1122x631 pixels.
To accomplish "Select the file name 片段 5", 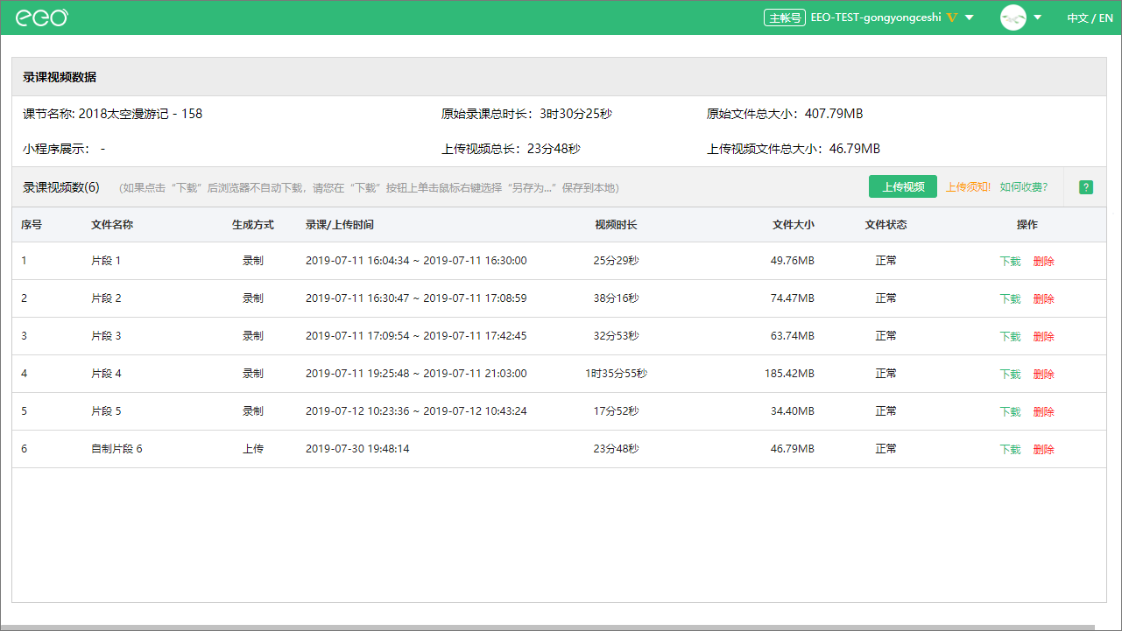I will pos(106,411).
